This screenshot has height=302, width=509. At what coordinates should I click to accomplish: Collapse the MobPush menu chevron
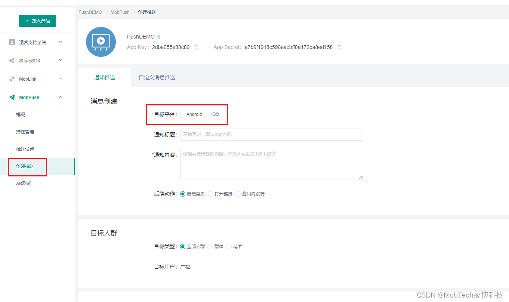pyautogui.click(x=61, y=97)
